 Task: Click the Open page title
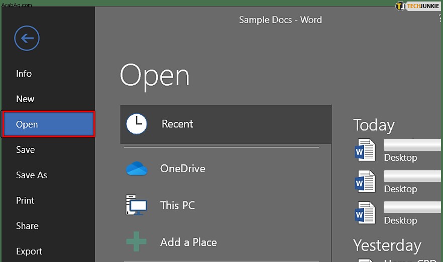coord(155,76)
